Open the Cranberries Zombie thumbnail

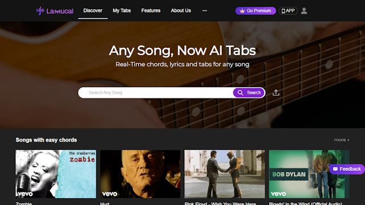(x=56, y=174)
